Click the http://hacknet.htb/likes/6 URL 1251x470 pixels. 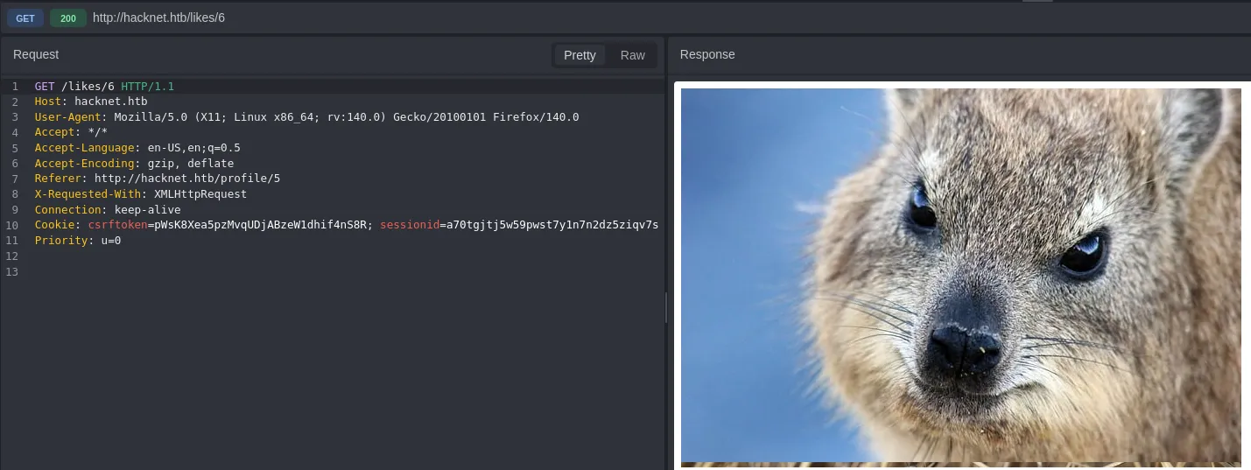click(158, 18)
